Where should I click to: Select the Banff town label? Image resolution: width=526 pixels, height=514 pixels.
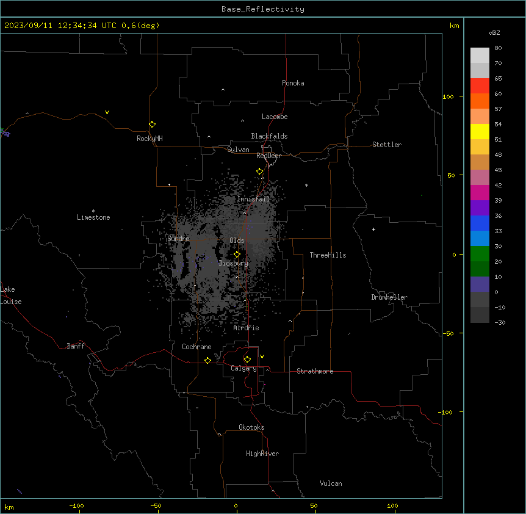pyautogui.click(x=76, y=346)
